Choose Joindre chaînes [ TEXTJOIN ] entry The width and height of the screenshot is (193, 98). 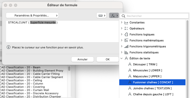click(x=152, y=88)
